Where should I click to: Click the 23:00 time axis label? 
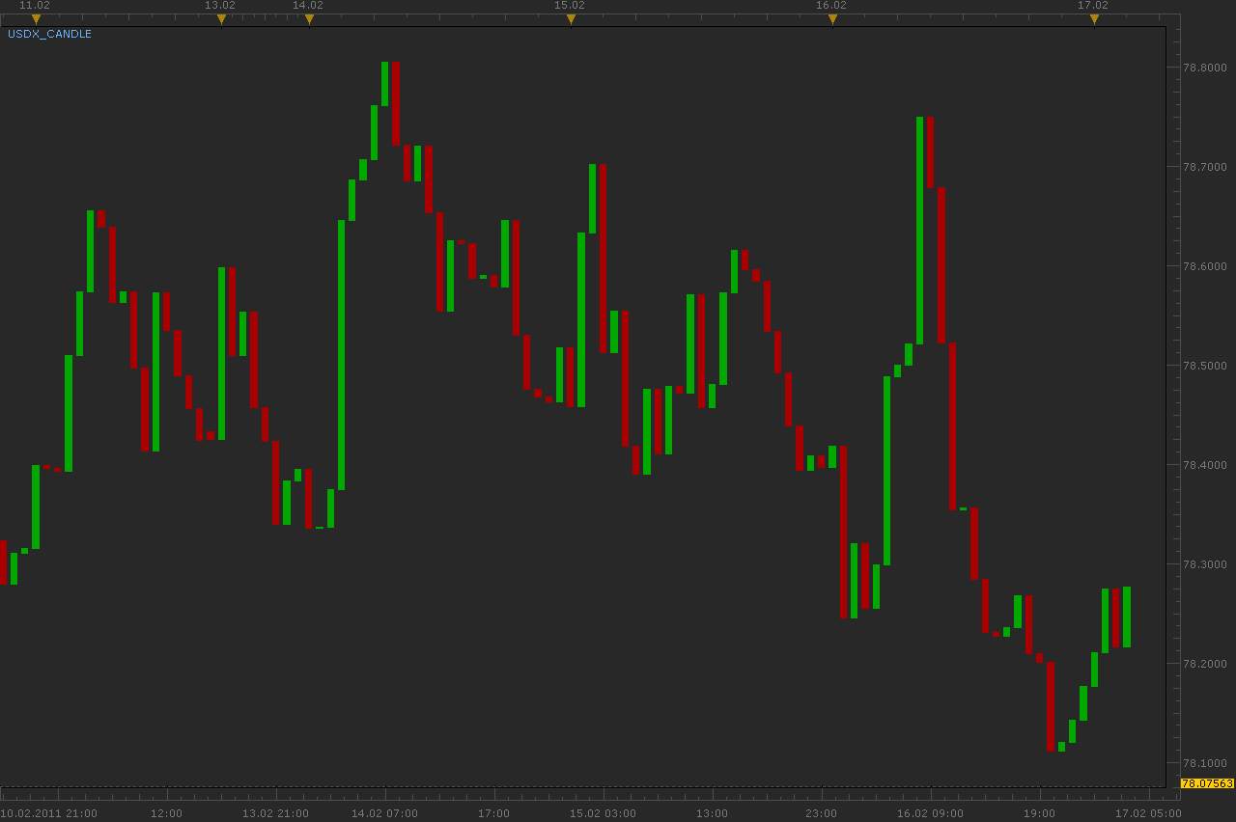pos(821,813)
